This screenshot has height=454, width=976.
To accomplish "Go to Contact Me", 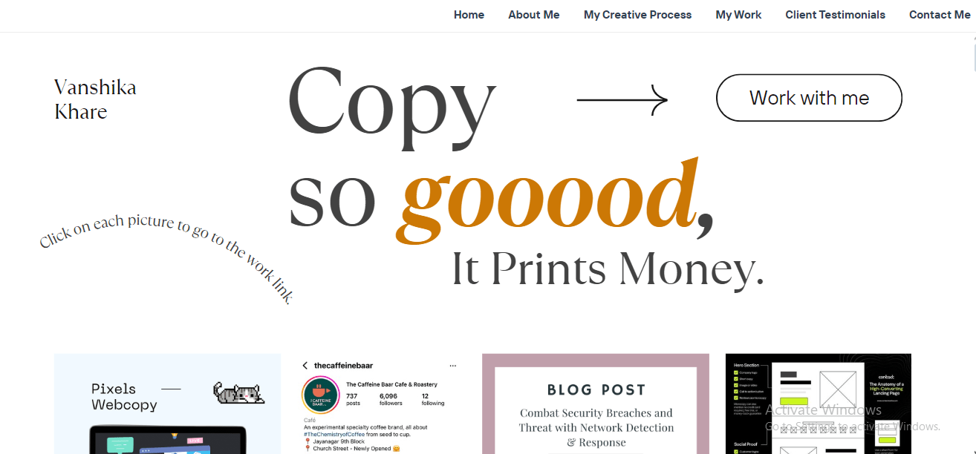I will click(940, 15).
